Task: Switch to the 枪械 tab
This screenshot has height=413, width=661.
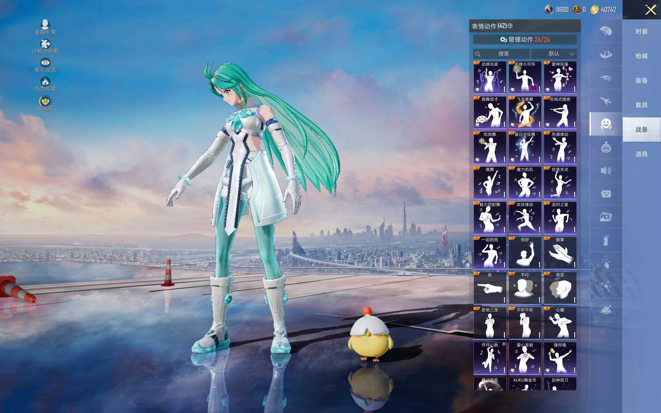Action: point(642,56)
